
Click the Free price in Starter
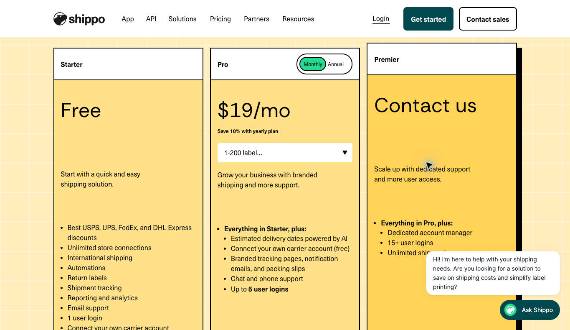tap(81, 110)
